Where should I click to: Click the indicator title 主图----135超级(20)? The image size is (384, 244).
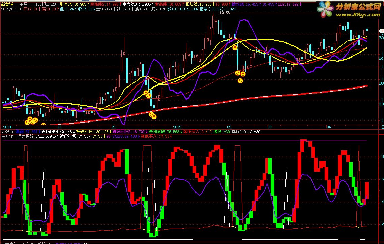(39, 4)
